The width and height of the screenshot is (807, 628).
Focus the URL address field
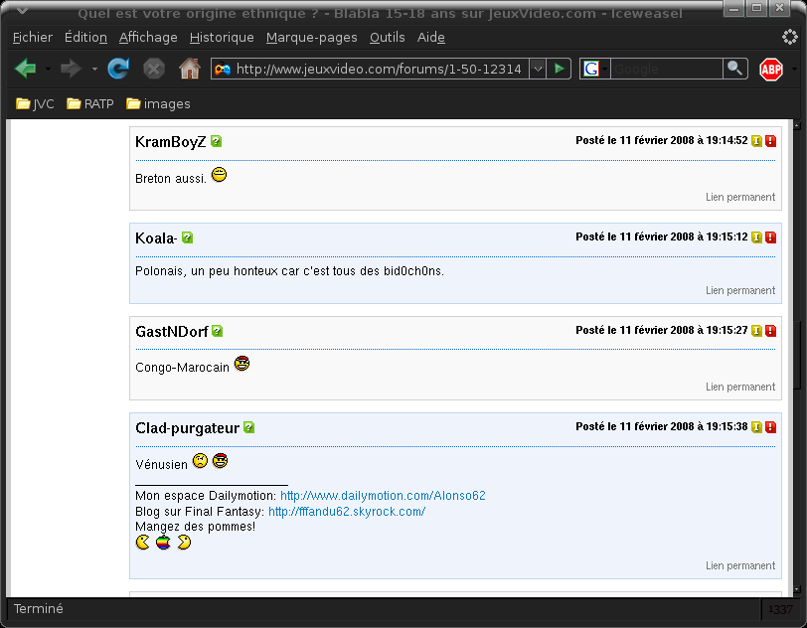click(379, 69)
